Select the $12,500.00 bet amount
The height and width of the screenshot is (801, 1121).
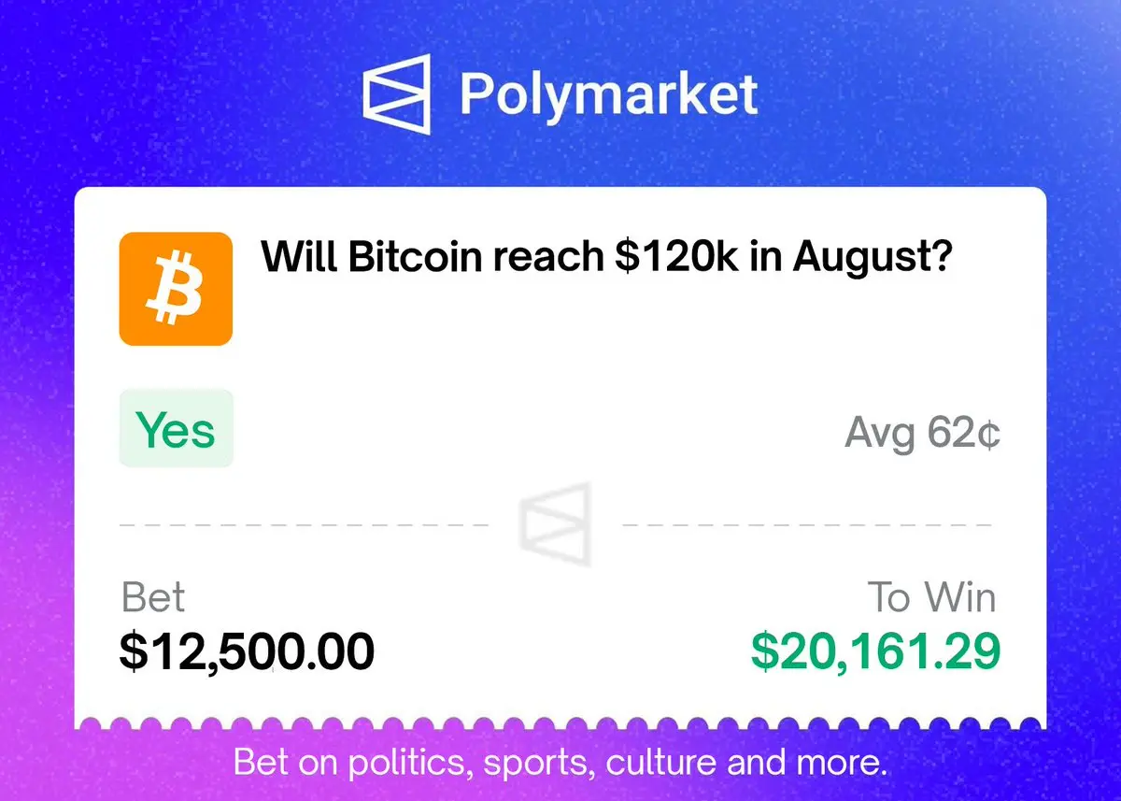[x=247, y=651]
